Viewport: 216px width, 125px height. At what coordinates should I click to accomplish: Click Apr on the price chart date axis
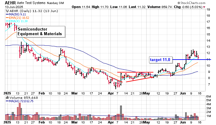111,93
